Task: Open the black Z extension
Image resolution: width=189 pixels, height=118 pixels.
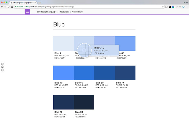Action: pos(170,7)
